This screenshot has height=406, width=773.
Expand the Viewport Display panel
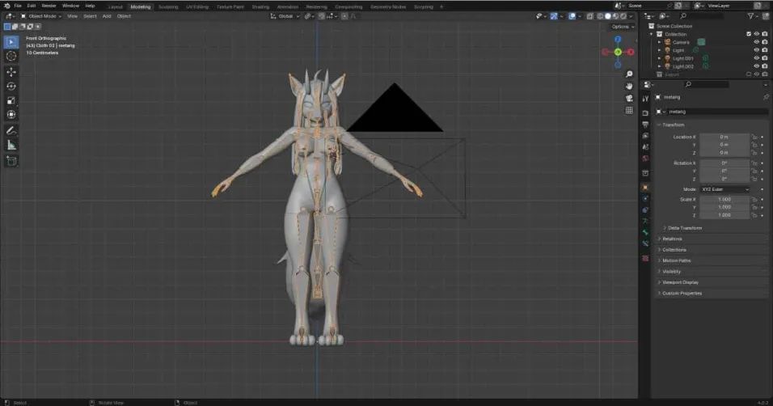coord(681,282)
